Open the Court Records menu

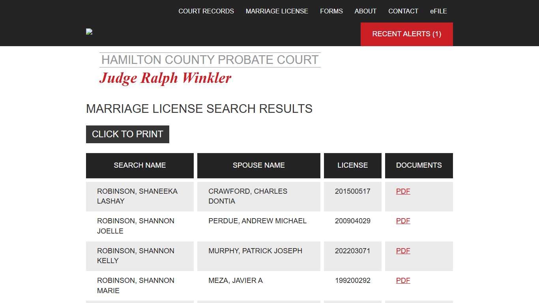[206, 11]
